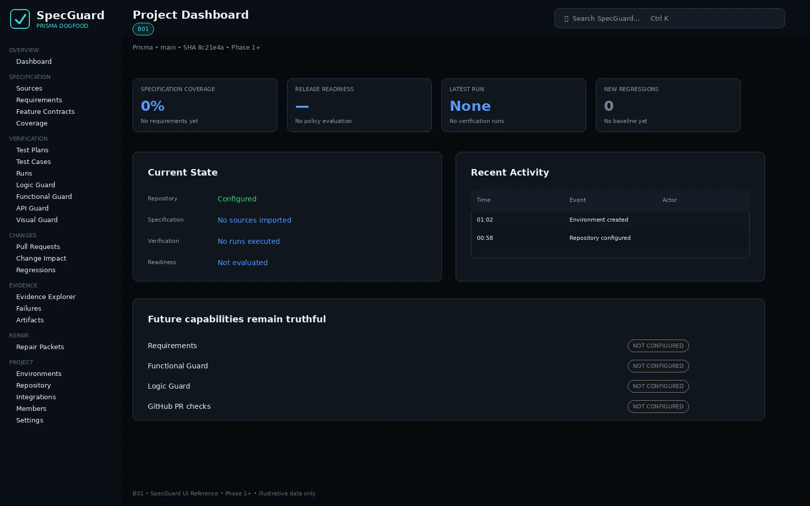Click the GitHub PR checks capability label

179,406
